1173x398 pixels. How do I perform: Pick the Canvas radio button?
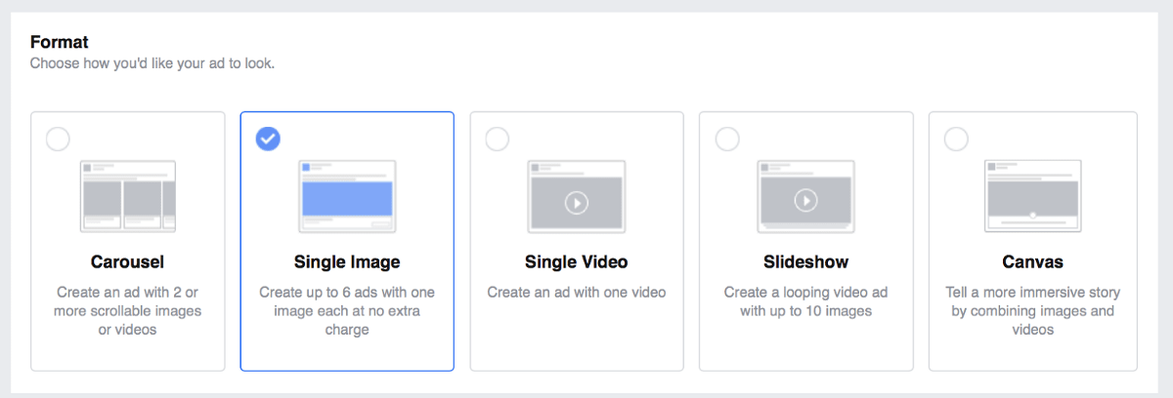tap(956, 139)
